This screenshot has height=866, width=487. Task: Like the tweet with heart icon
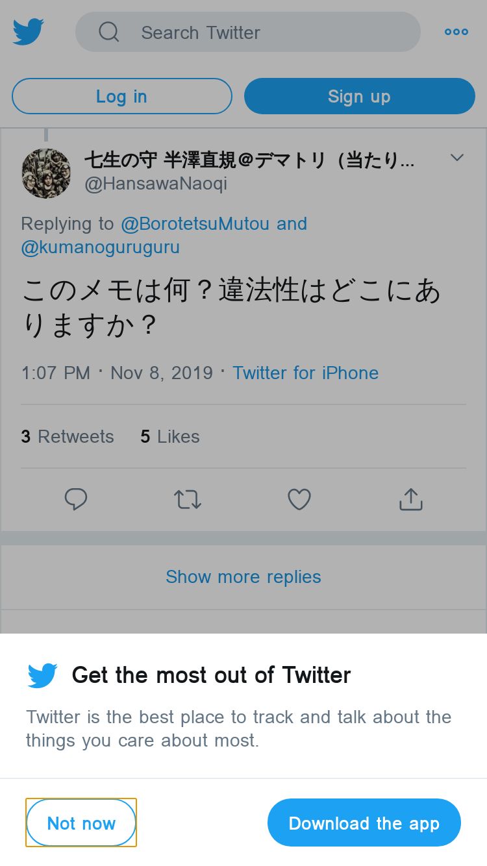pos(299,499)
